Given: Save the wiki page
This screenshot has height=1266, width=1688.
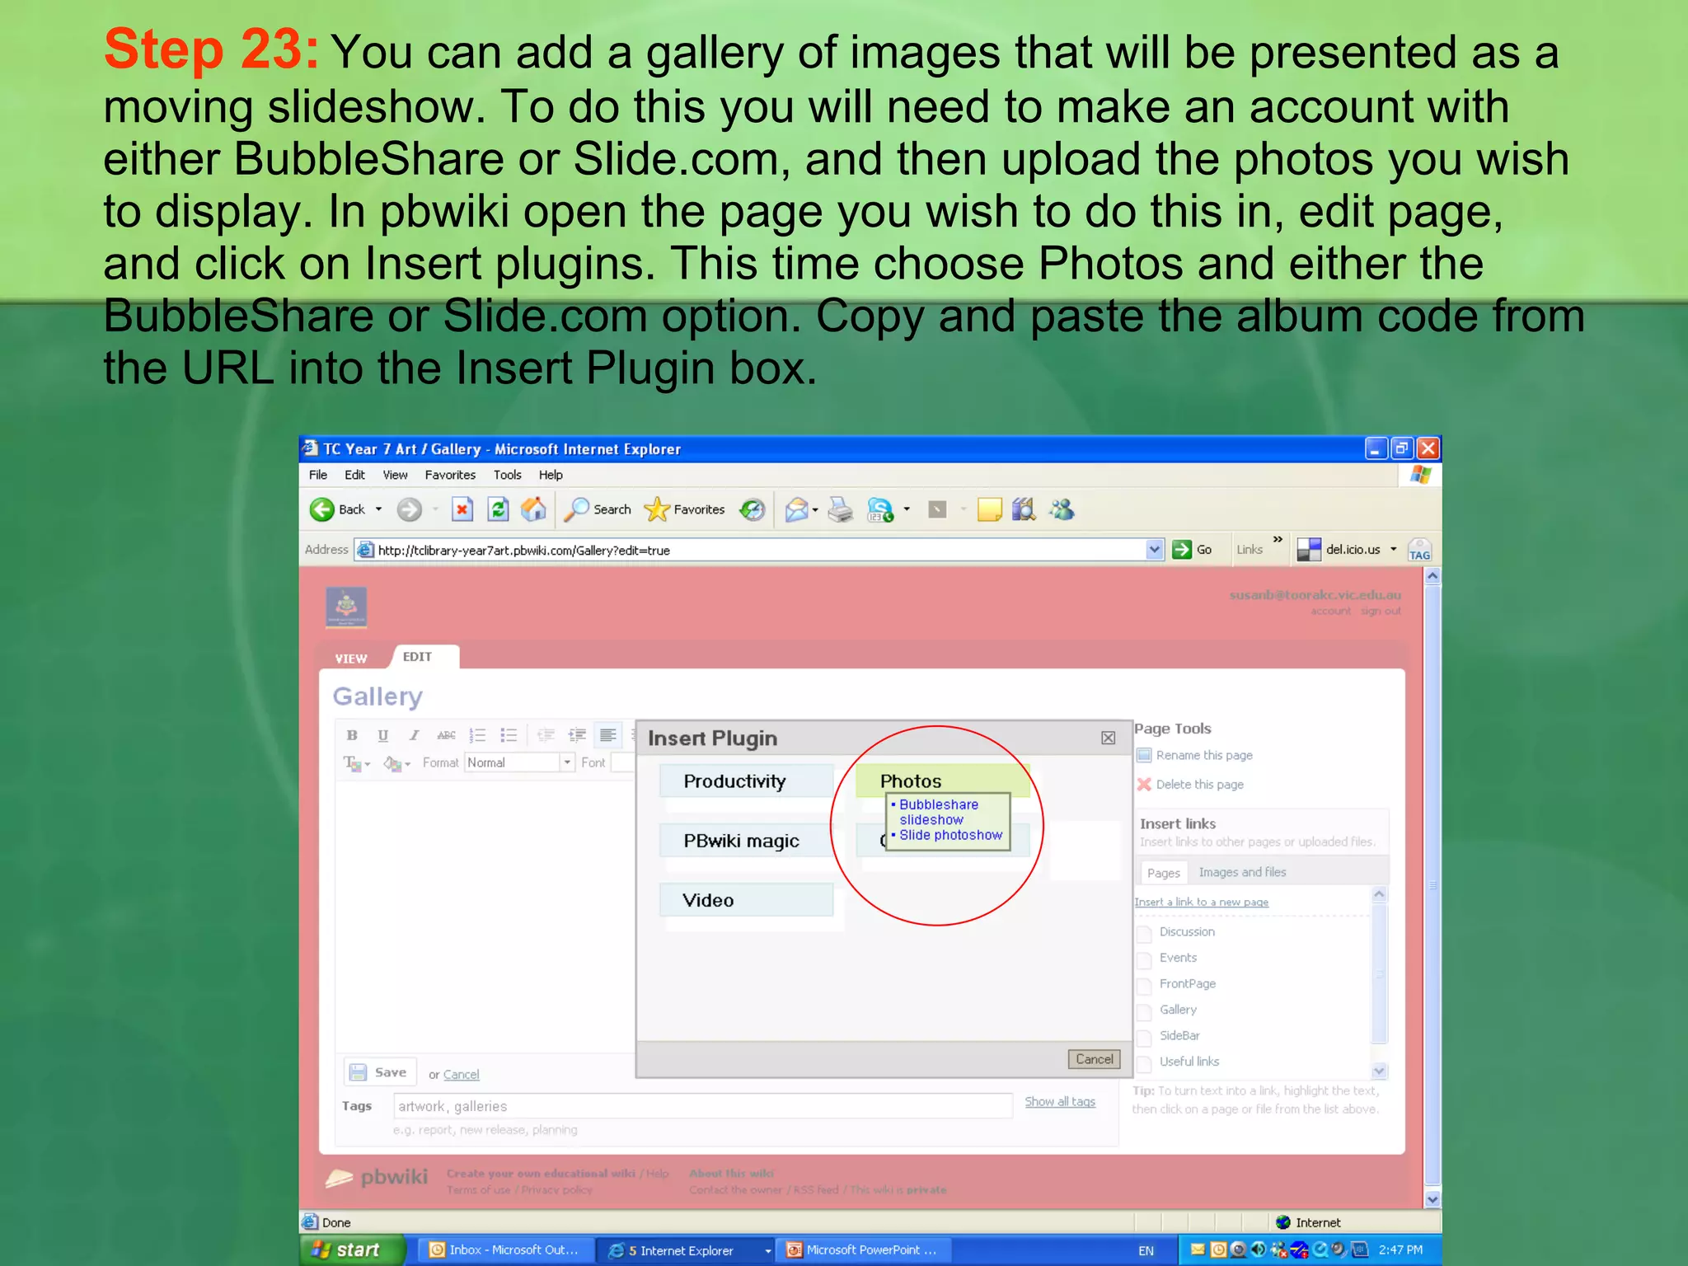Looking at the screenshot, I should click(x=380, y=1072).
